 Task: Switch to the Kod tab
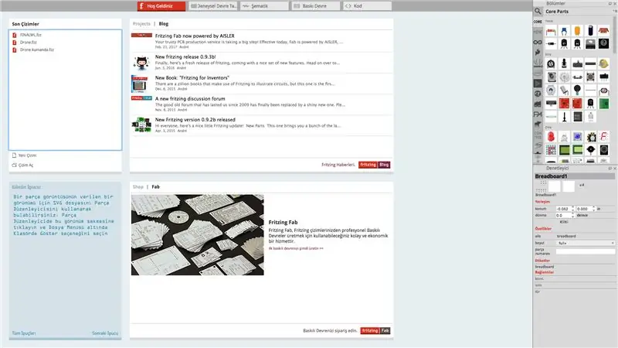368,6
